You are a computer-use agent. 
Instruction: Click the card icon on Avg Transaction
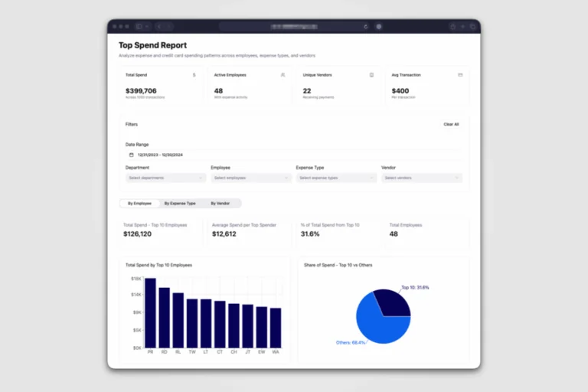click(x=460, y=75)
